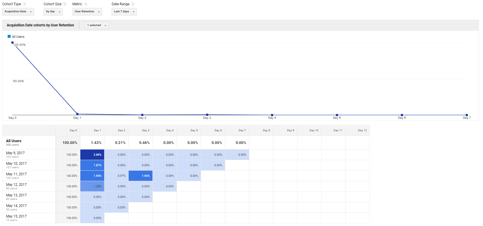Click the help icon beside Cohort Size
The width and height of the screenshot is (483, 226).
point(65,4)
